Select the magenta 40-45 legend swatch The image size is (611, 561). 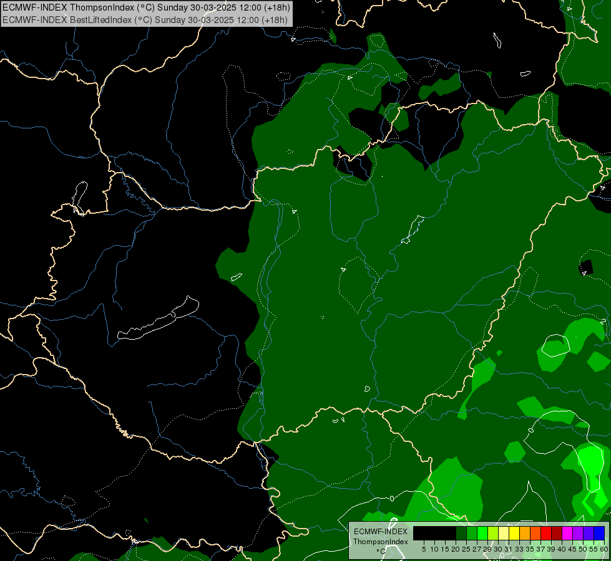click(x=567, y=533)
